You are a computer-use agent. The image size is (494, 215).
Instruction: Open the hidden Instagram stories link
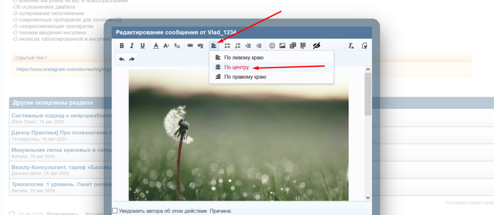pos(64,69)
